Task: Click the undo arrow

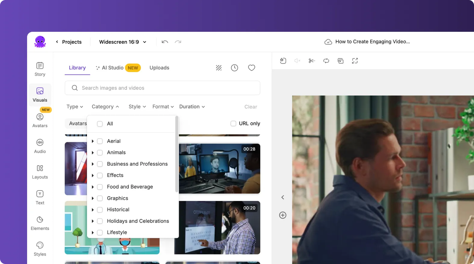Action: pos(165,42)
